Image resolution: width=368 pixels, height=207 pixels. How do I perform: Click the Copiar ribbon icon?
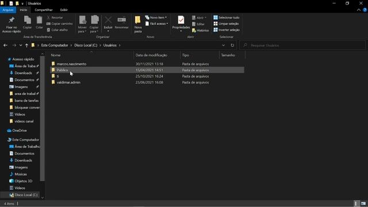click(x=28, y=22)
